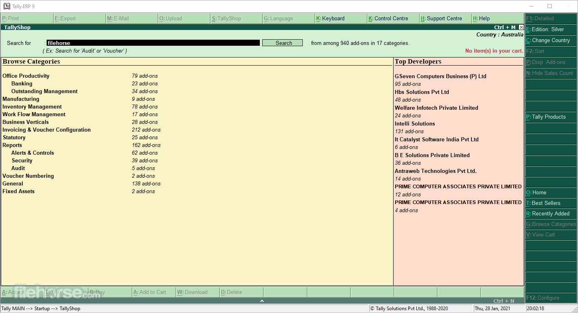Open Outstanding Management subcategory
The height and width of the screenshot is (313, 578).
click(45, 92)
